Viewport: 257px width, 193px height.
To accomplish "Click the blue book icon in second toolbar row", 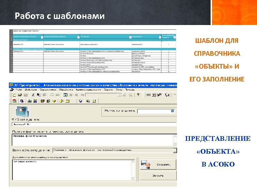I will pos(22,101).
